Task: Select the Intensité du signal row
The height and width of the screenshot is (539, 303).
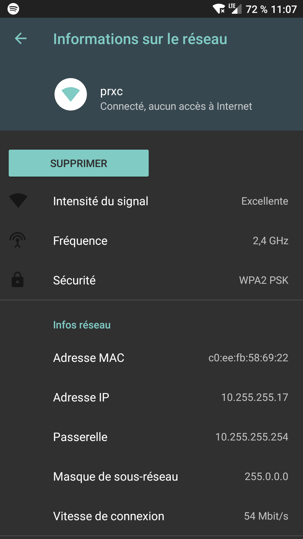Action: pyautogui.click(x=151, y=201)
